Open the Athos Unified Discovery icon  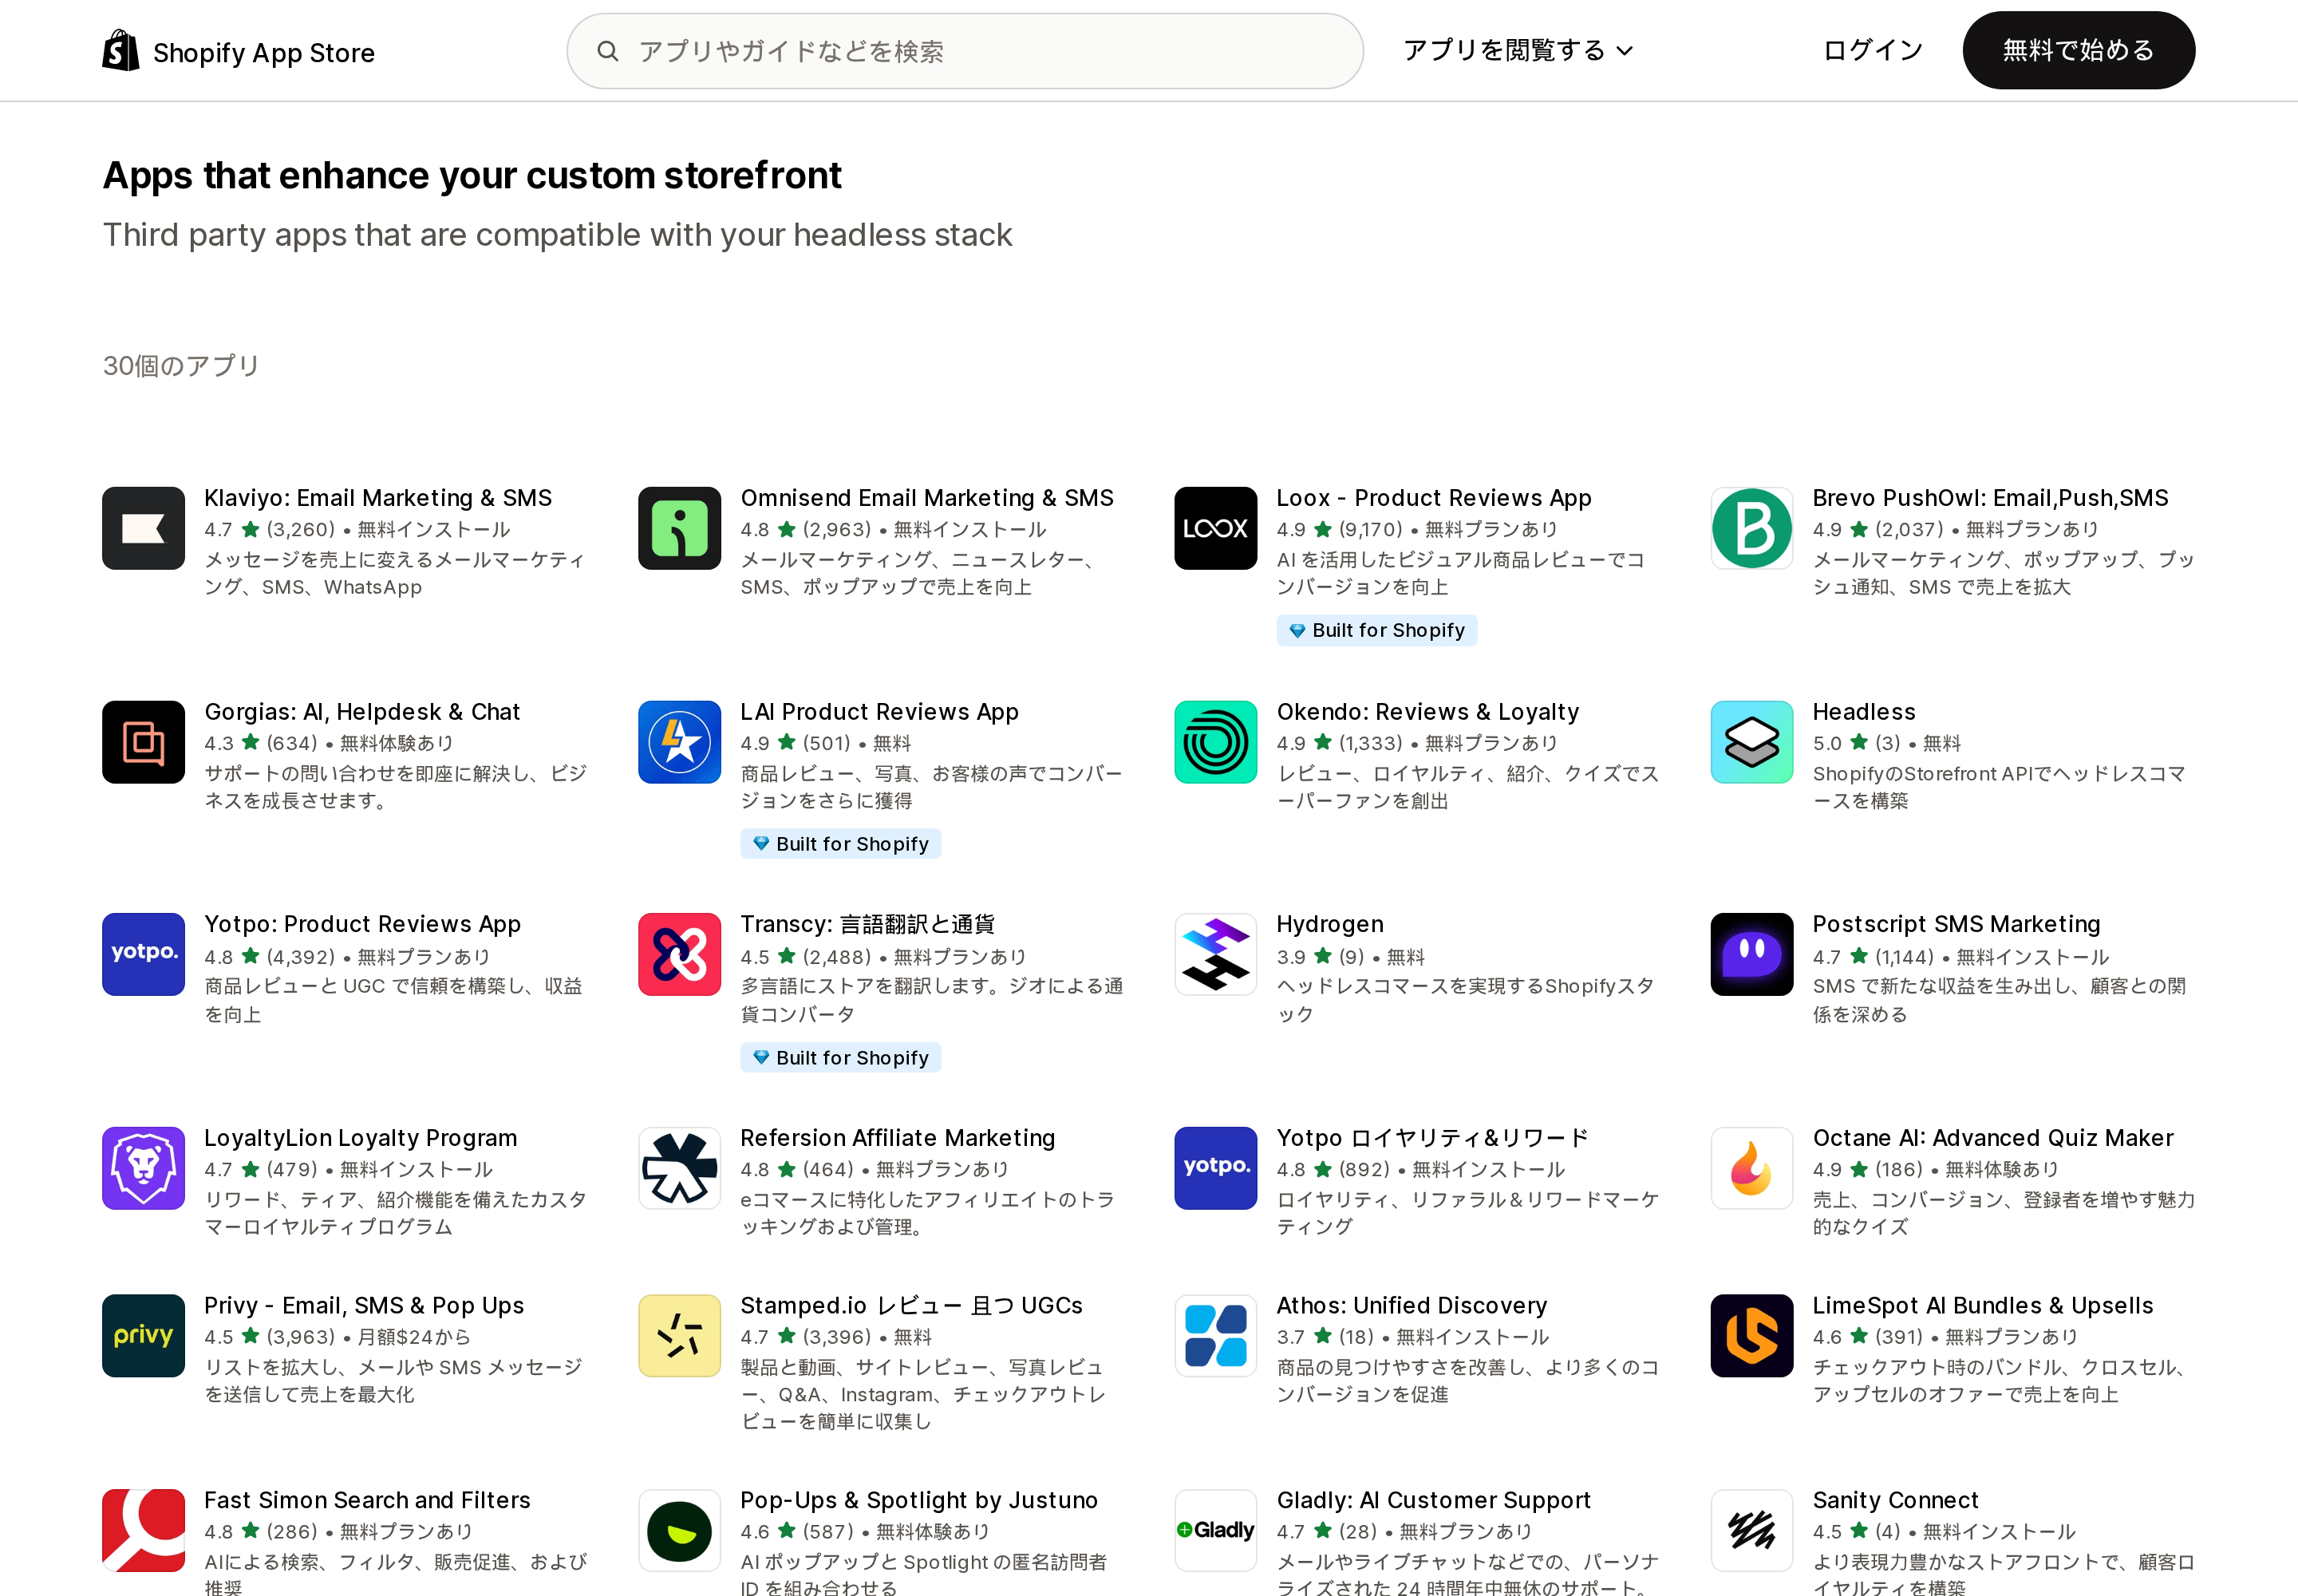click(1215, 1336)
